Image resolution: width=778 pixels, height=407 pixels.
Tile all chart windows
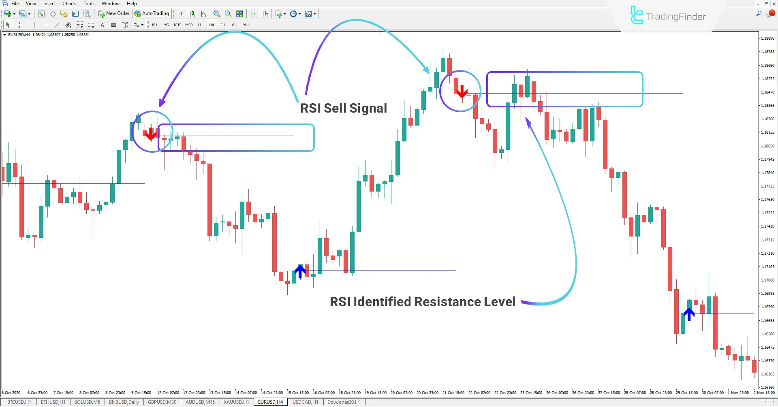239,13
